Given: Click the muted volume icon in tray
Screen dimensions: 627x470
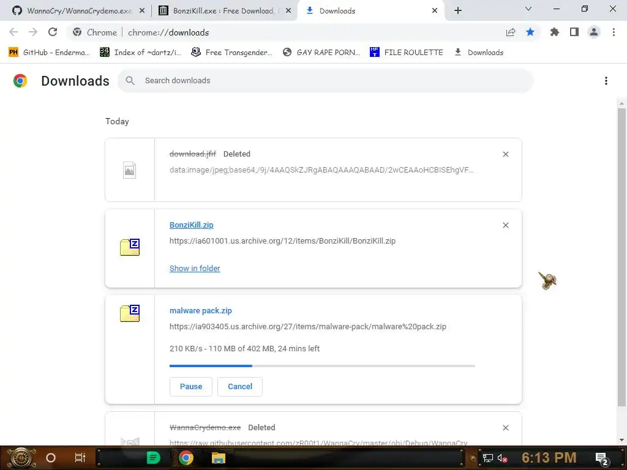Looking at the screenshot, I should click(x=502, y=458).
